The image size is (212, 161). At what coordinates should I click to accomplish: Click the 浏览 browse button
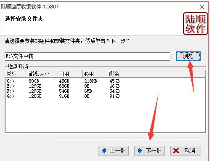188,56
